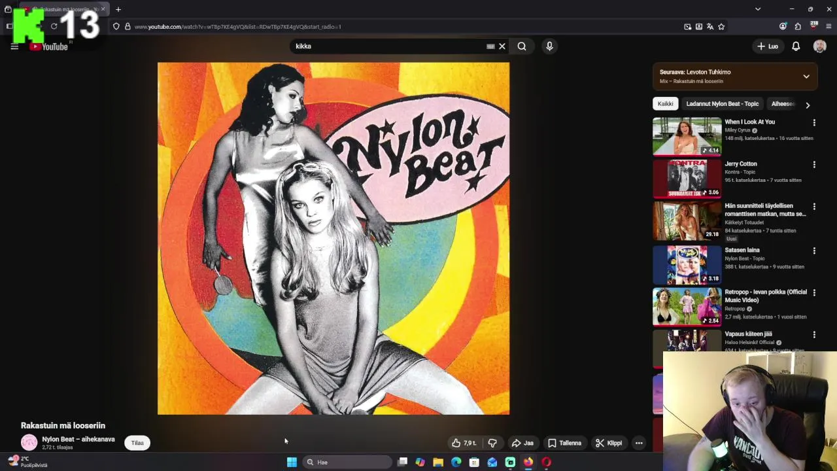Click the magnifier search button
Viewport: 837px width, 471px height.
pos(522,46)
